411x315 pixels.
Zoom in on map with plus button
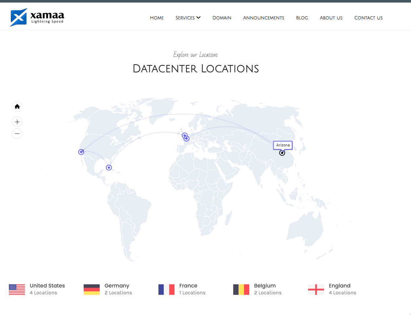click(17, 122)
